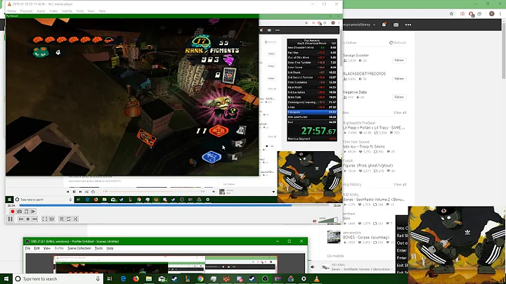Viewport: 506px width, 284px height.
Task: Open VLC extended settings (equalizer icon)
Action: [x=51, y=219]
